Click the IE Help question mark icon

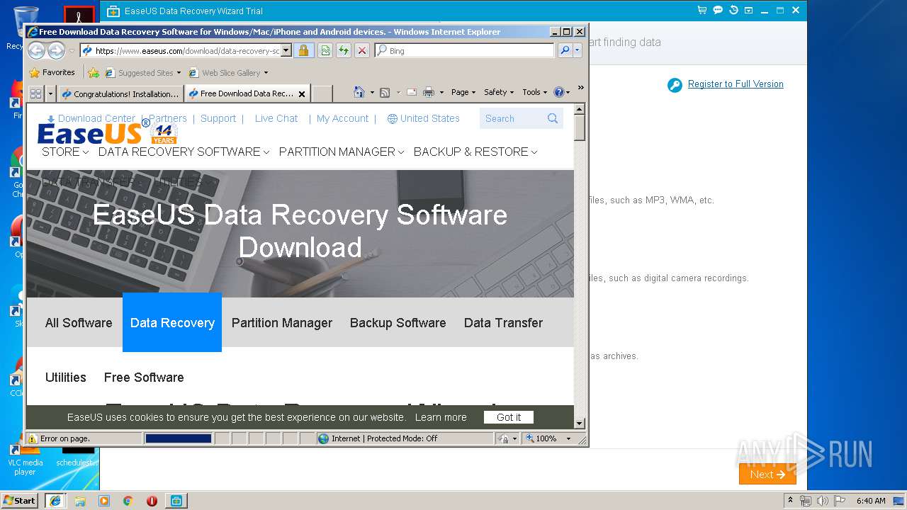pyautogui.click(x=558, y=92)
